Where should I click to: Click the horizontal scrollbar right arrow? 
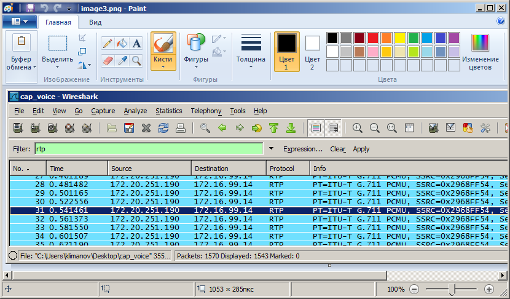pyautogui.click(x=503, y=275)
